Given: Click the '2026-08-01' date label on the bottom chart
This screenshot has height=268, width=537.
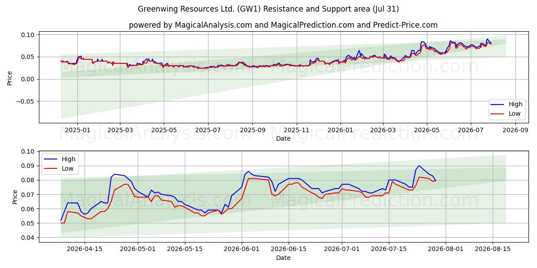Looking at the screenshot, I should [x=446, y=249].
